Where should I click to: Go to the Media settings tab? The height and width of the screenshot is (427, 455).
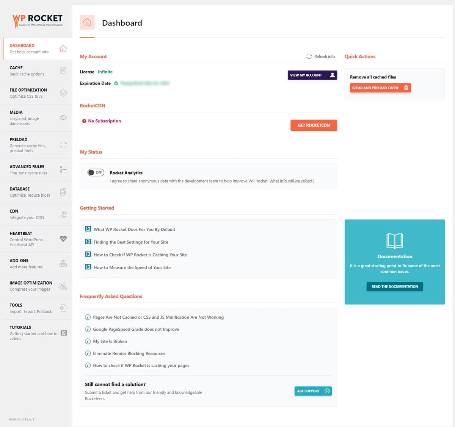(x=27, y=118)
